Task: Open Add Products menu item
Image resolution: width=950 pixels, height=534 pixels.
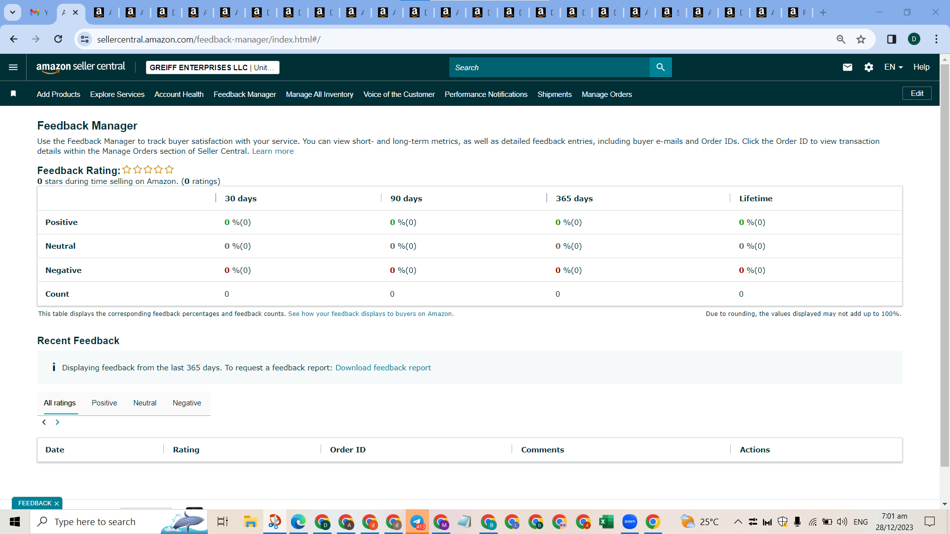Action: pyautogui.click(x=58, y=94)
